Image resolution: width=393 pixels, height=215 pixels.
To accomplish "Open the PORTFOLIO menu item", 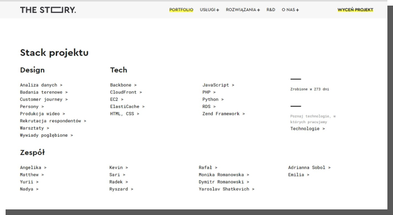I will [x=181, y=10].
